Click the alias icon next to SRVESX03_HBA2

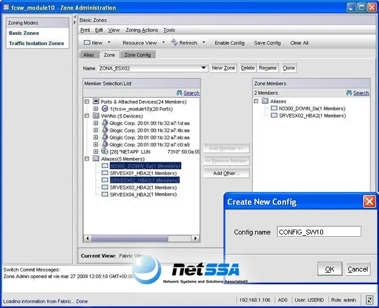click(x=105, y=187)
